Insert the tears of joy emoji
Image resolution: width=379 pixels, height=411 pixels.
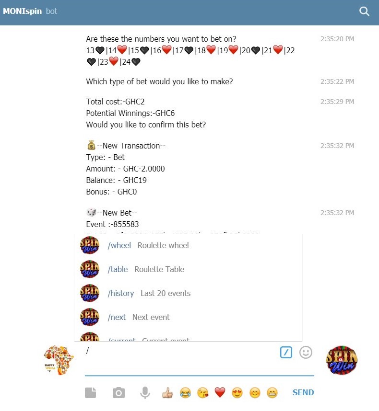coord(185,393)
